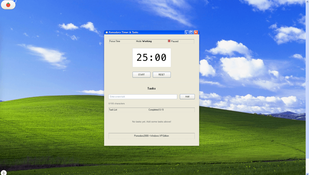Minimize the Pomodoro Timer window
Screen dimensions: 309x175
point(187,32)
